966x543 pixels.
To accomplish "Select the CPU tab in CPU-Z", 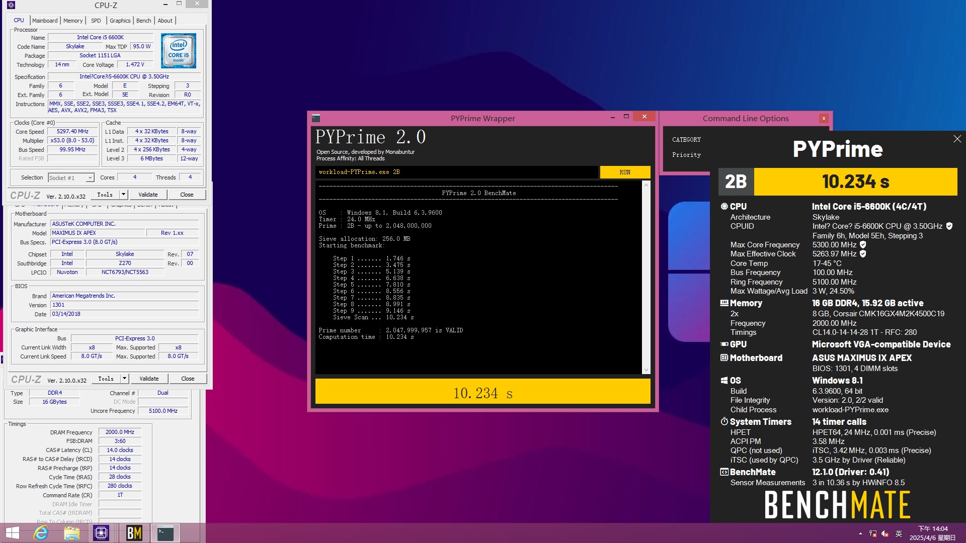I will (19, 20).
